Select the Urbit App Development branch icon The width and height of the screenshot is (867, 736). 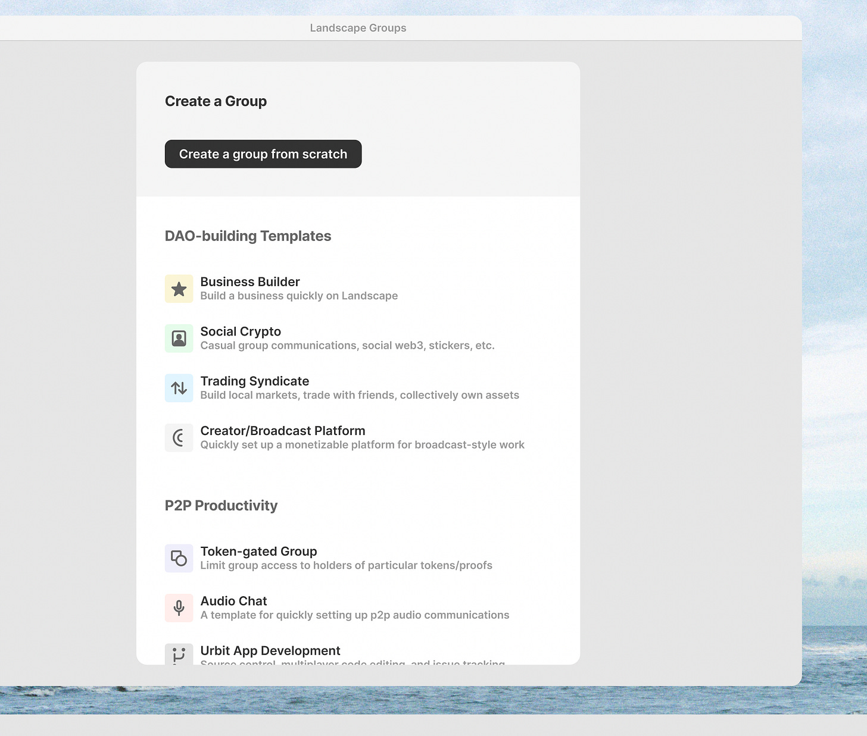click(x=179, y=654)
